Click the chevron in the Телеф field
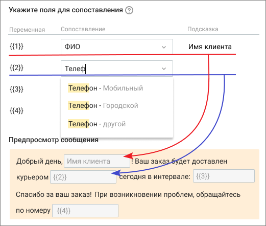Image resolution: width=266 pixels, height=226 pixels. coord(164,69)
